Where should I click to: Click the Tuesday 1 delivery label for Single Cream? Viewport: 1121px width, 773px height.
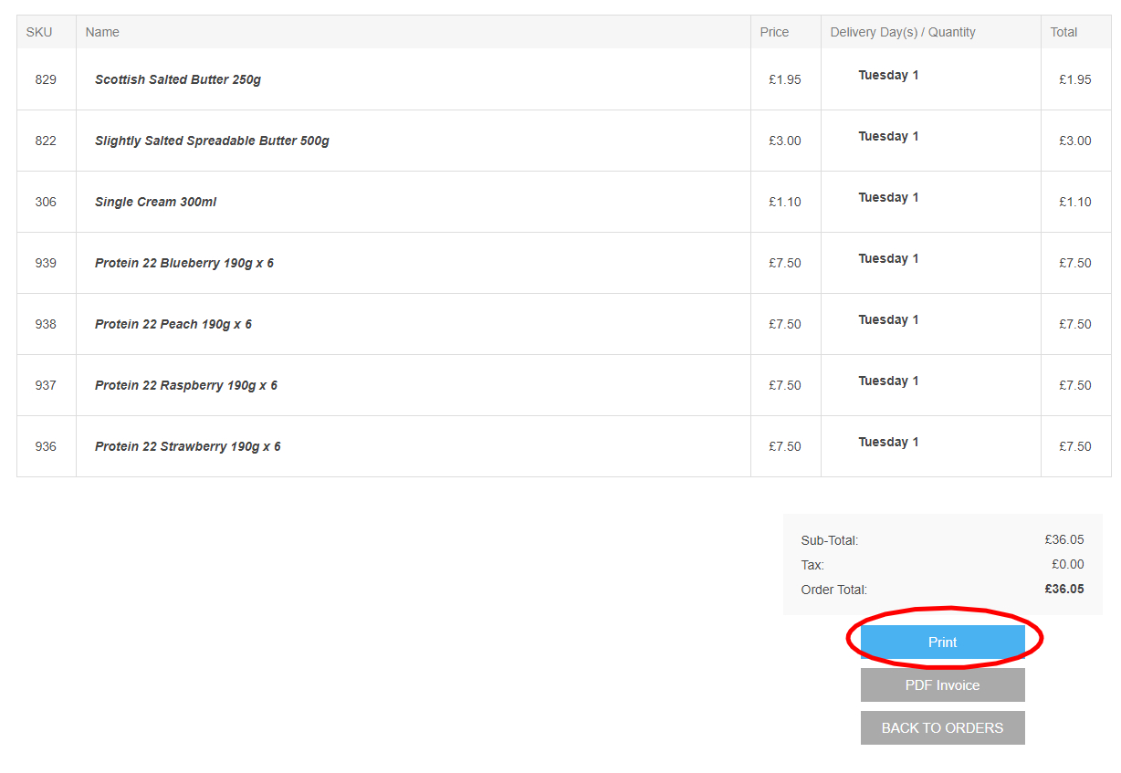point(888,197)
